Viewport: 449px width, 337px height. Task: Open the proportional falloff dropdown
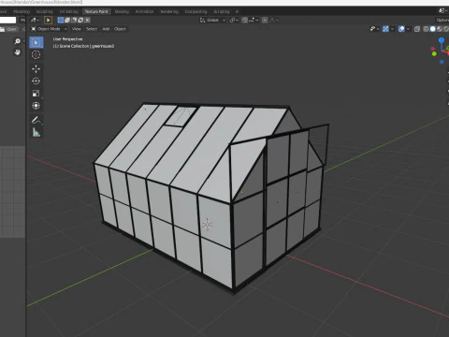tap(273, 21)
